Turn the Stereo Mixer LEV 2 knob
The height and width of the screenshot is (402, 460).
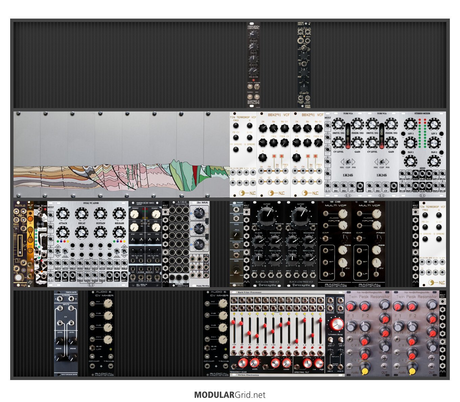click(434, 124)
